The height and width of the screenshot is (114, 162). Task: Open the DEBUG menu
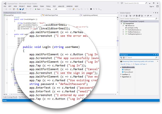(x=35, y=6)
